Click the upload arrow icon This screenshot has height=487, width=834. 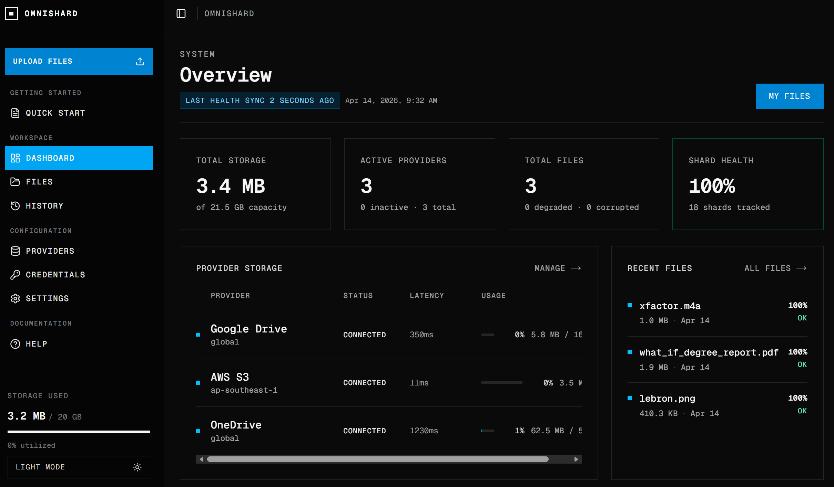tap(140, 61)
